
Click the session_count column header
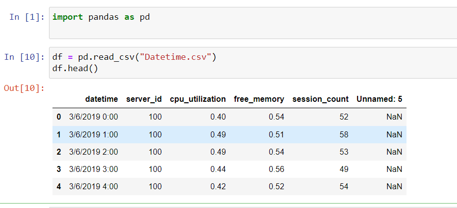320,99
